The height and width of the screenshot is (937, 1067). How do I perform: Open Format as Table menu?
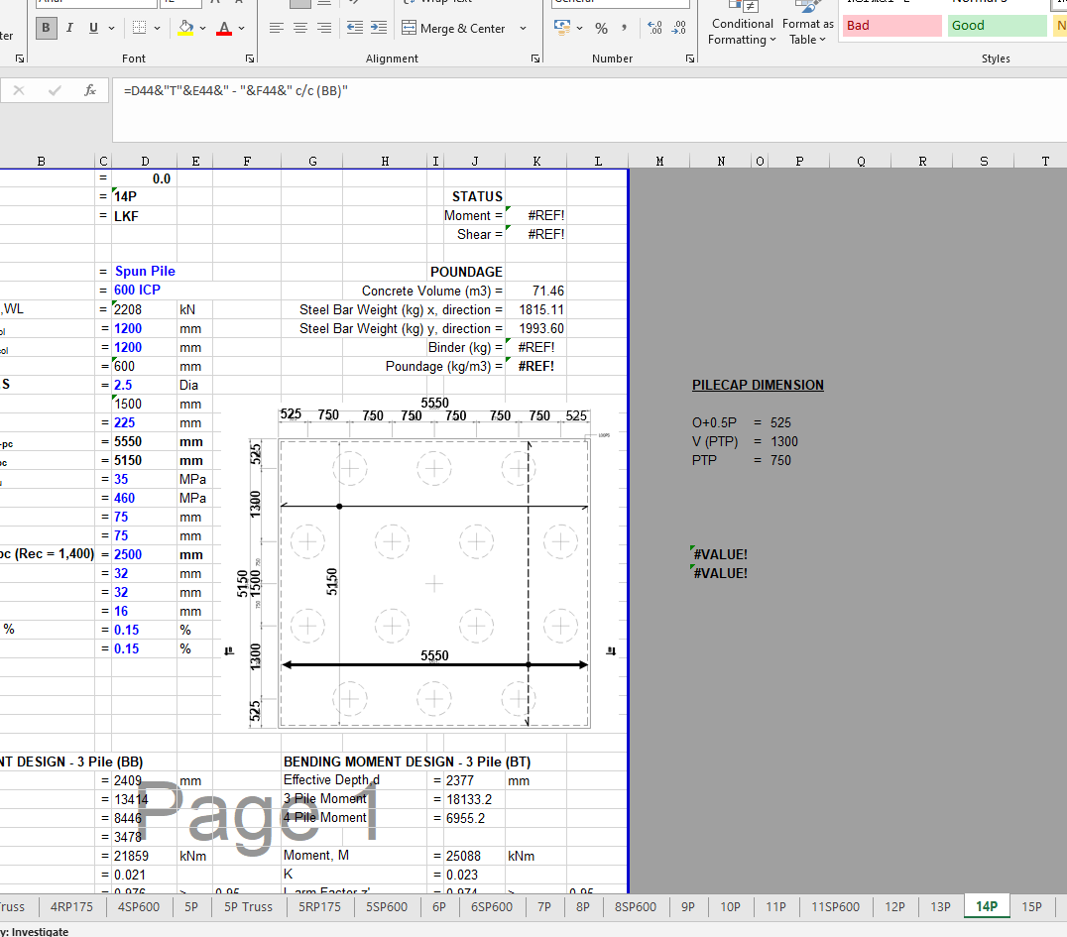[808, 25]
